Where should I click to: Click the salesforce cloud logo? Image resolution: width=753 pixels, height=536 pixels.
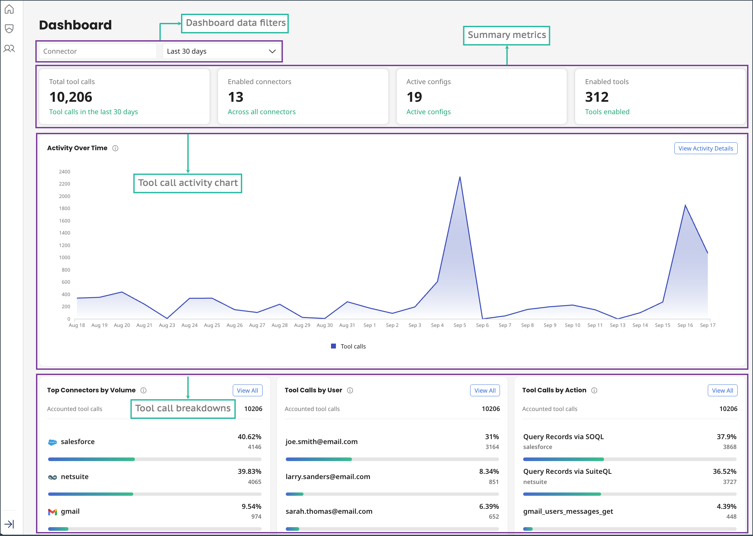point(52,442)
